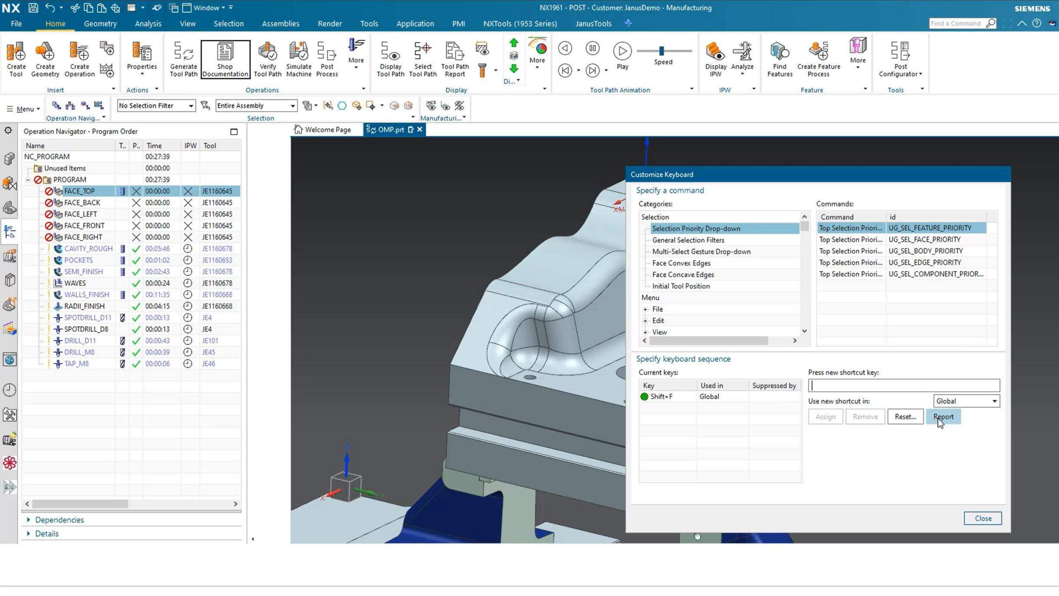The height and width of the screenshot is (596, 1059).
Task: Expand the Details section
Action: pos(29,534)
